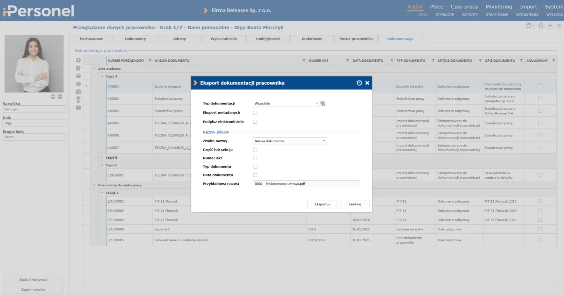This screenshot has width=564, height=295.
Task: Click the Przykładowa nazwa text field
Action: point(306,184)
